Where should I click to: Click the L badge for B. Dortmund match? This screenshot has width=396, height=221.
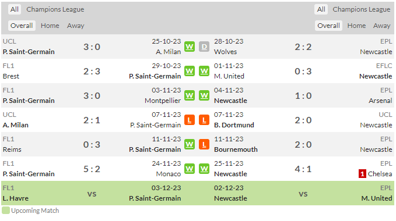(x=204, y=120)
